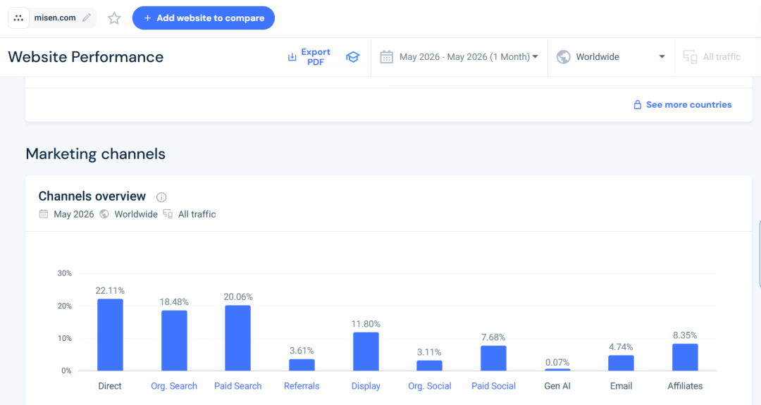Open the graduation cap learning icon
Viewport: 761px width, 405px height.
353,57
